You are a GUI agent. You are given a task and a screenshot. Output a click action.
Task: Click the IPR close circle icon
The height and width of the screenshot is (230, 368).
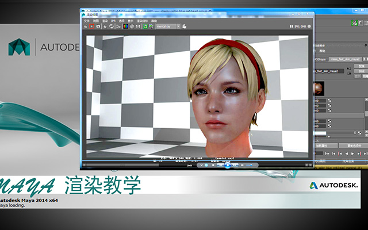pyautogui.click(x=309, y=26)
